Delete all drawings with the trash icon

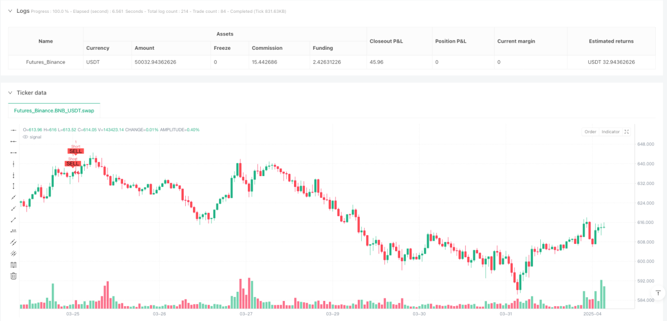(14, 276)
